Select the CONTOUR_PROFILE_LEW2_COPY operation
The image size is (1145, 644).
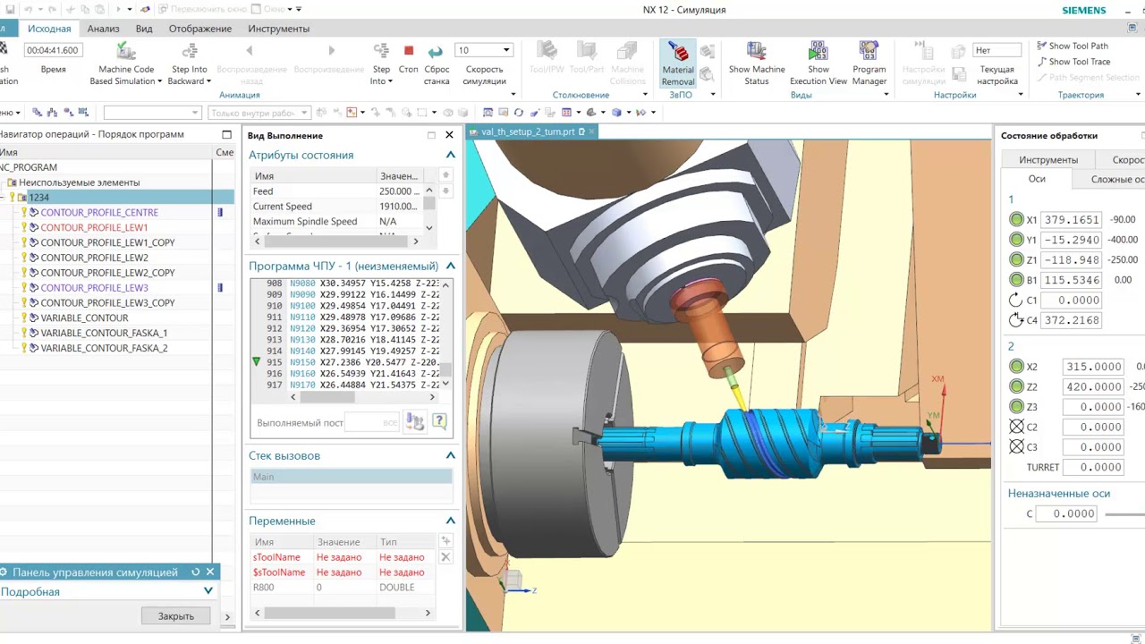pyautogui.click(x=107, y=273)
